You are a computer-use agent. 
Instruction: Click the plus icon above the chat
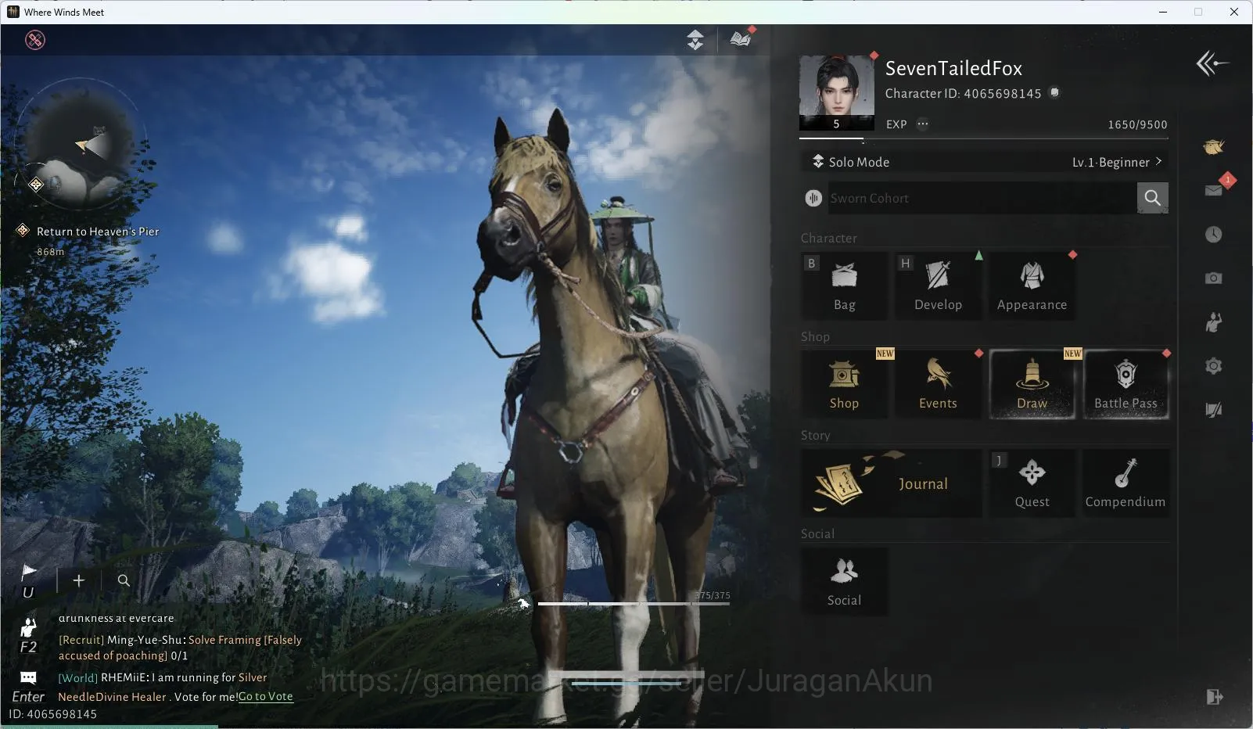pos(78,580)
